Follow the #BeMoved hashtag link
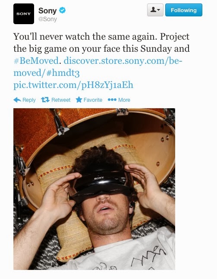Screen dimensions: 217x279 tap(36, 61)
